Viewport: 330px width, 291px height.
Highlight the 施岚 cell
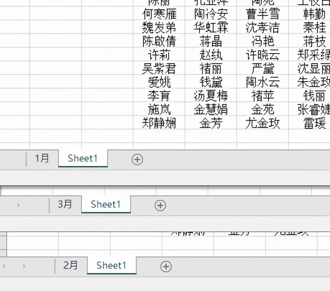159,110
